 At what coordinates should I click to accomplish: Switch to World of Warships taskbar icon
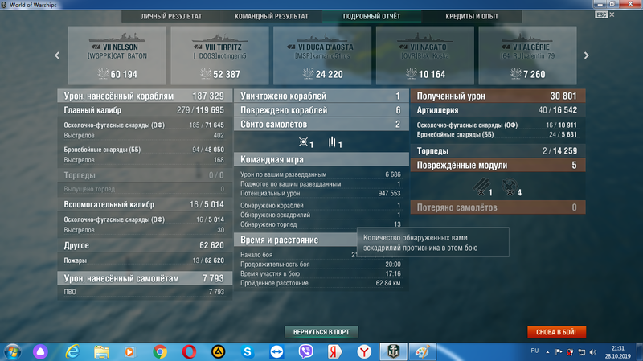tap(393, 352)
